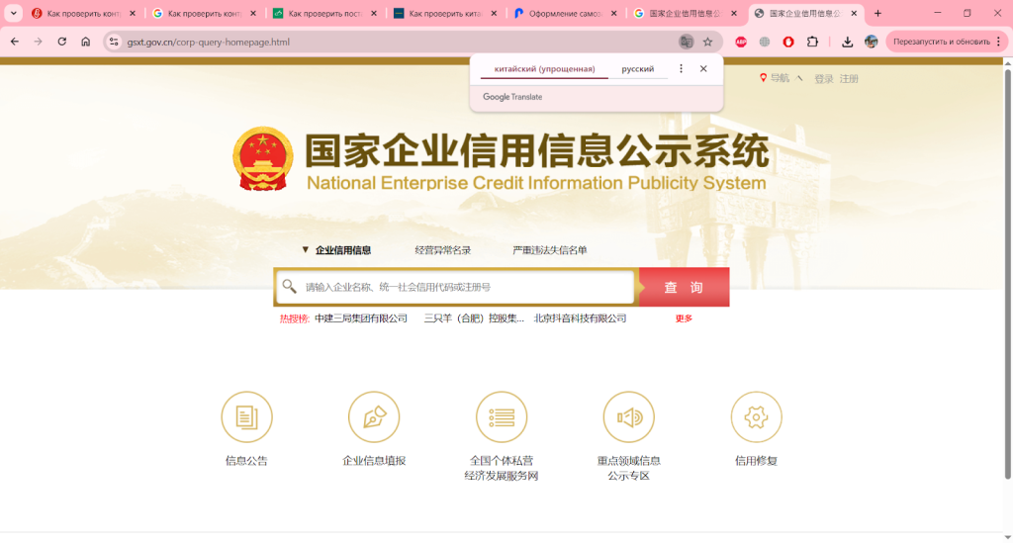Go to the browser home page

point(85,42)
